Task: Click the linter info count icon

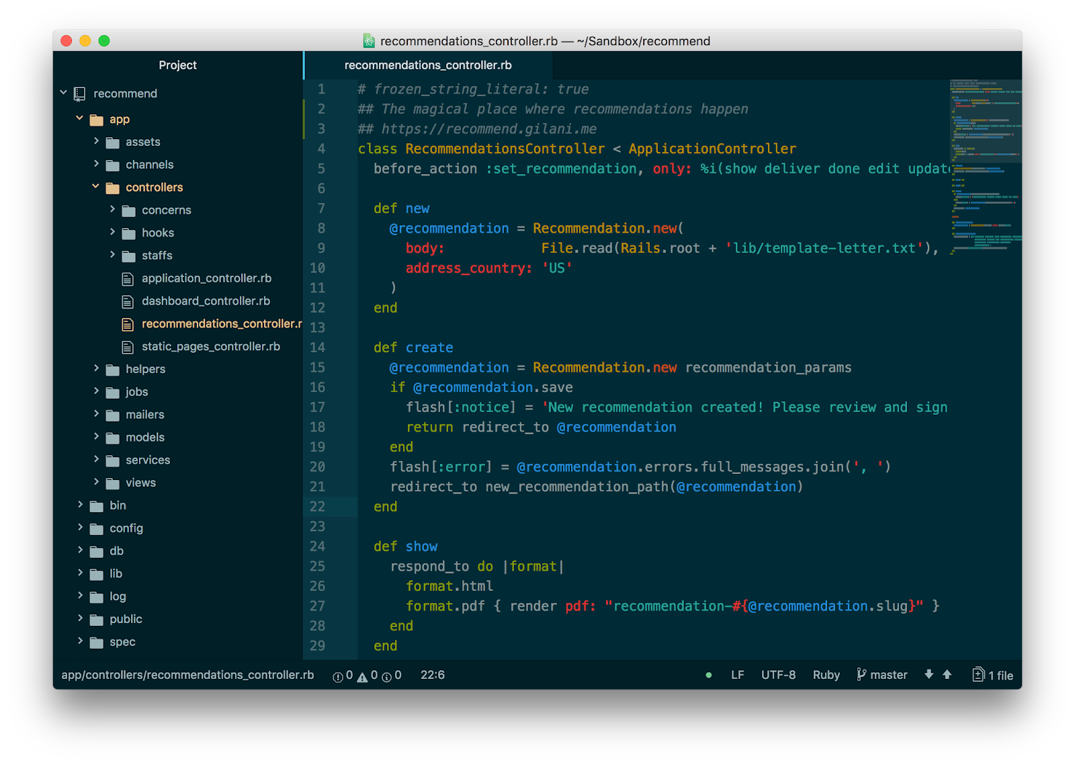Action: 387,677
